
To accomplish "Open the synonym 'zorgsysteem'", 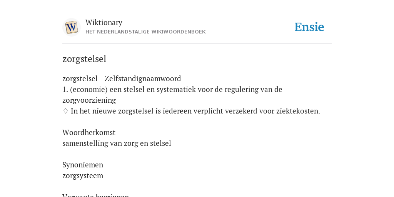I will (83, 175).
